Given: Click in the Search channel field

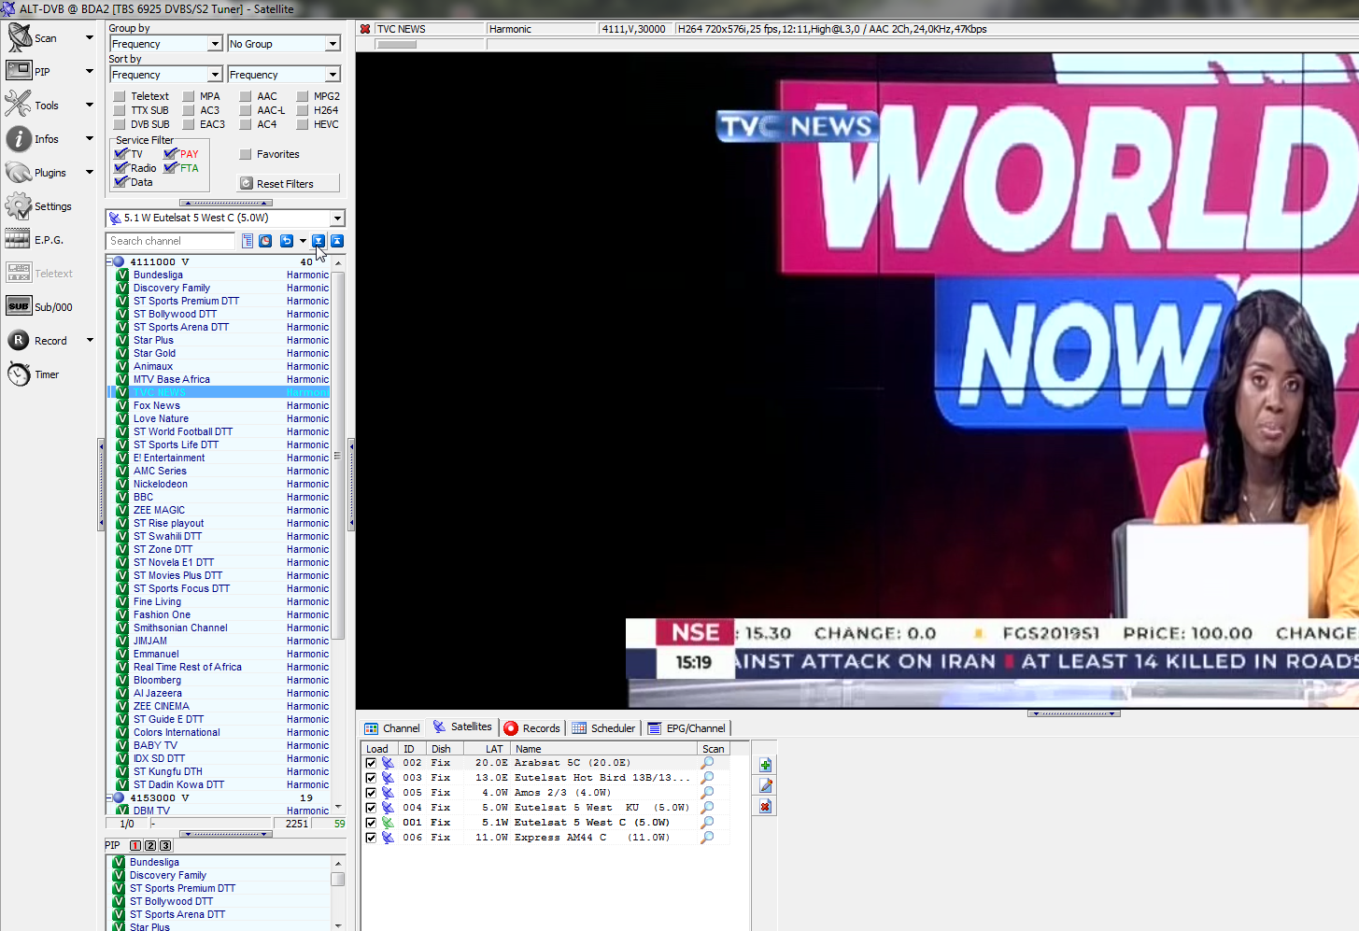Looking at the screenshot, I should coord(171,241).
